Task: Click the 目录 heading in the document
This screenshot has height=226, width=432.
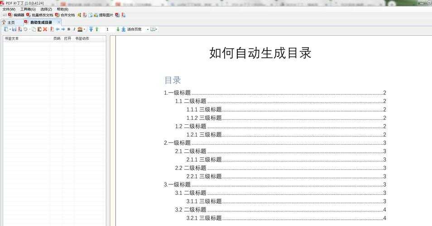Action: tap(173, 80)
